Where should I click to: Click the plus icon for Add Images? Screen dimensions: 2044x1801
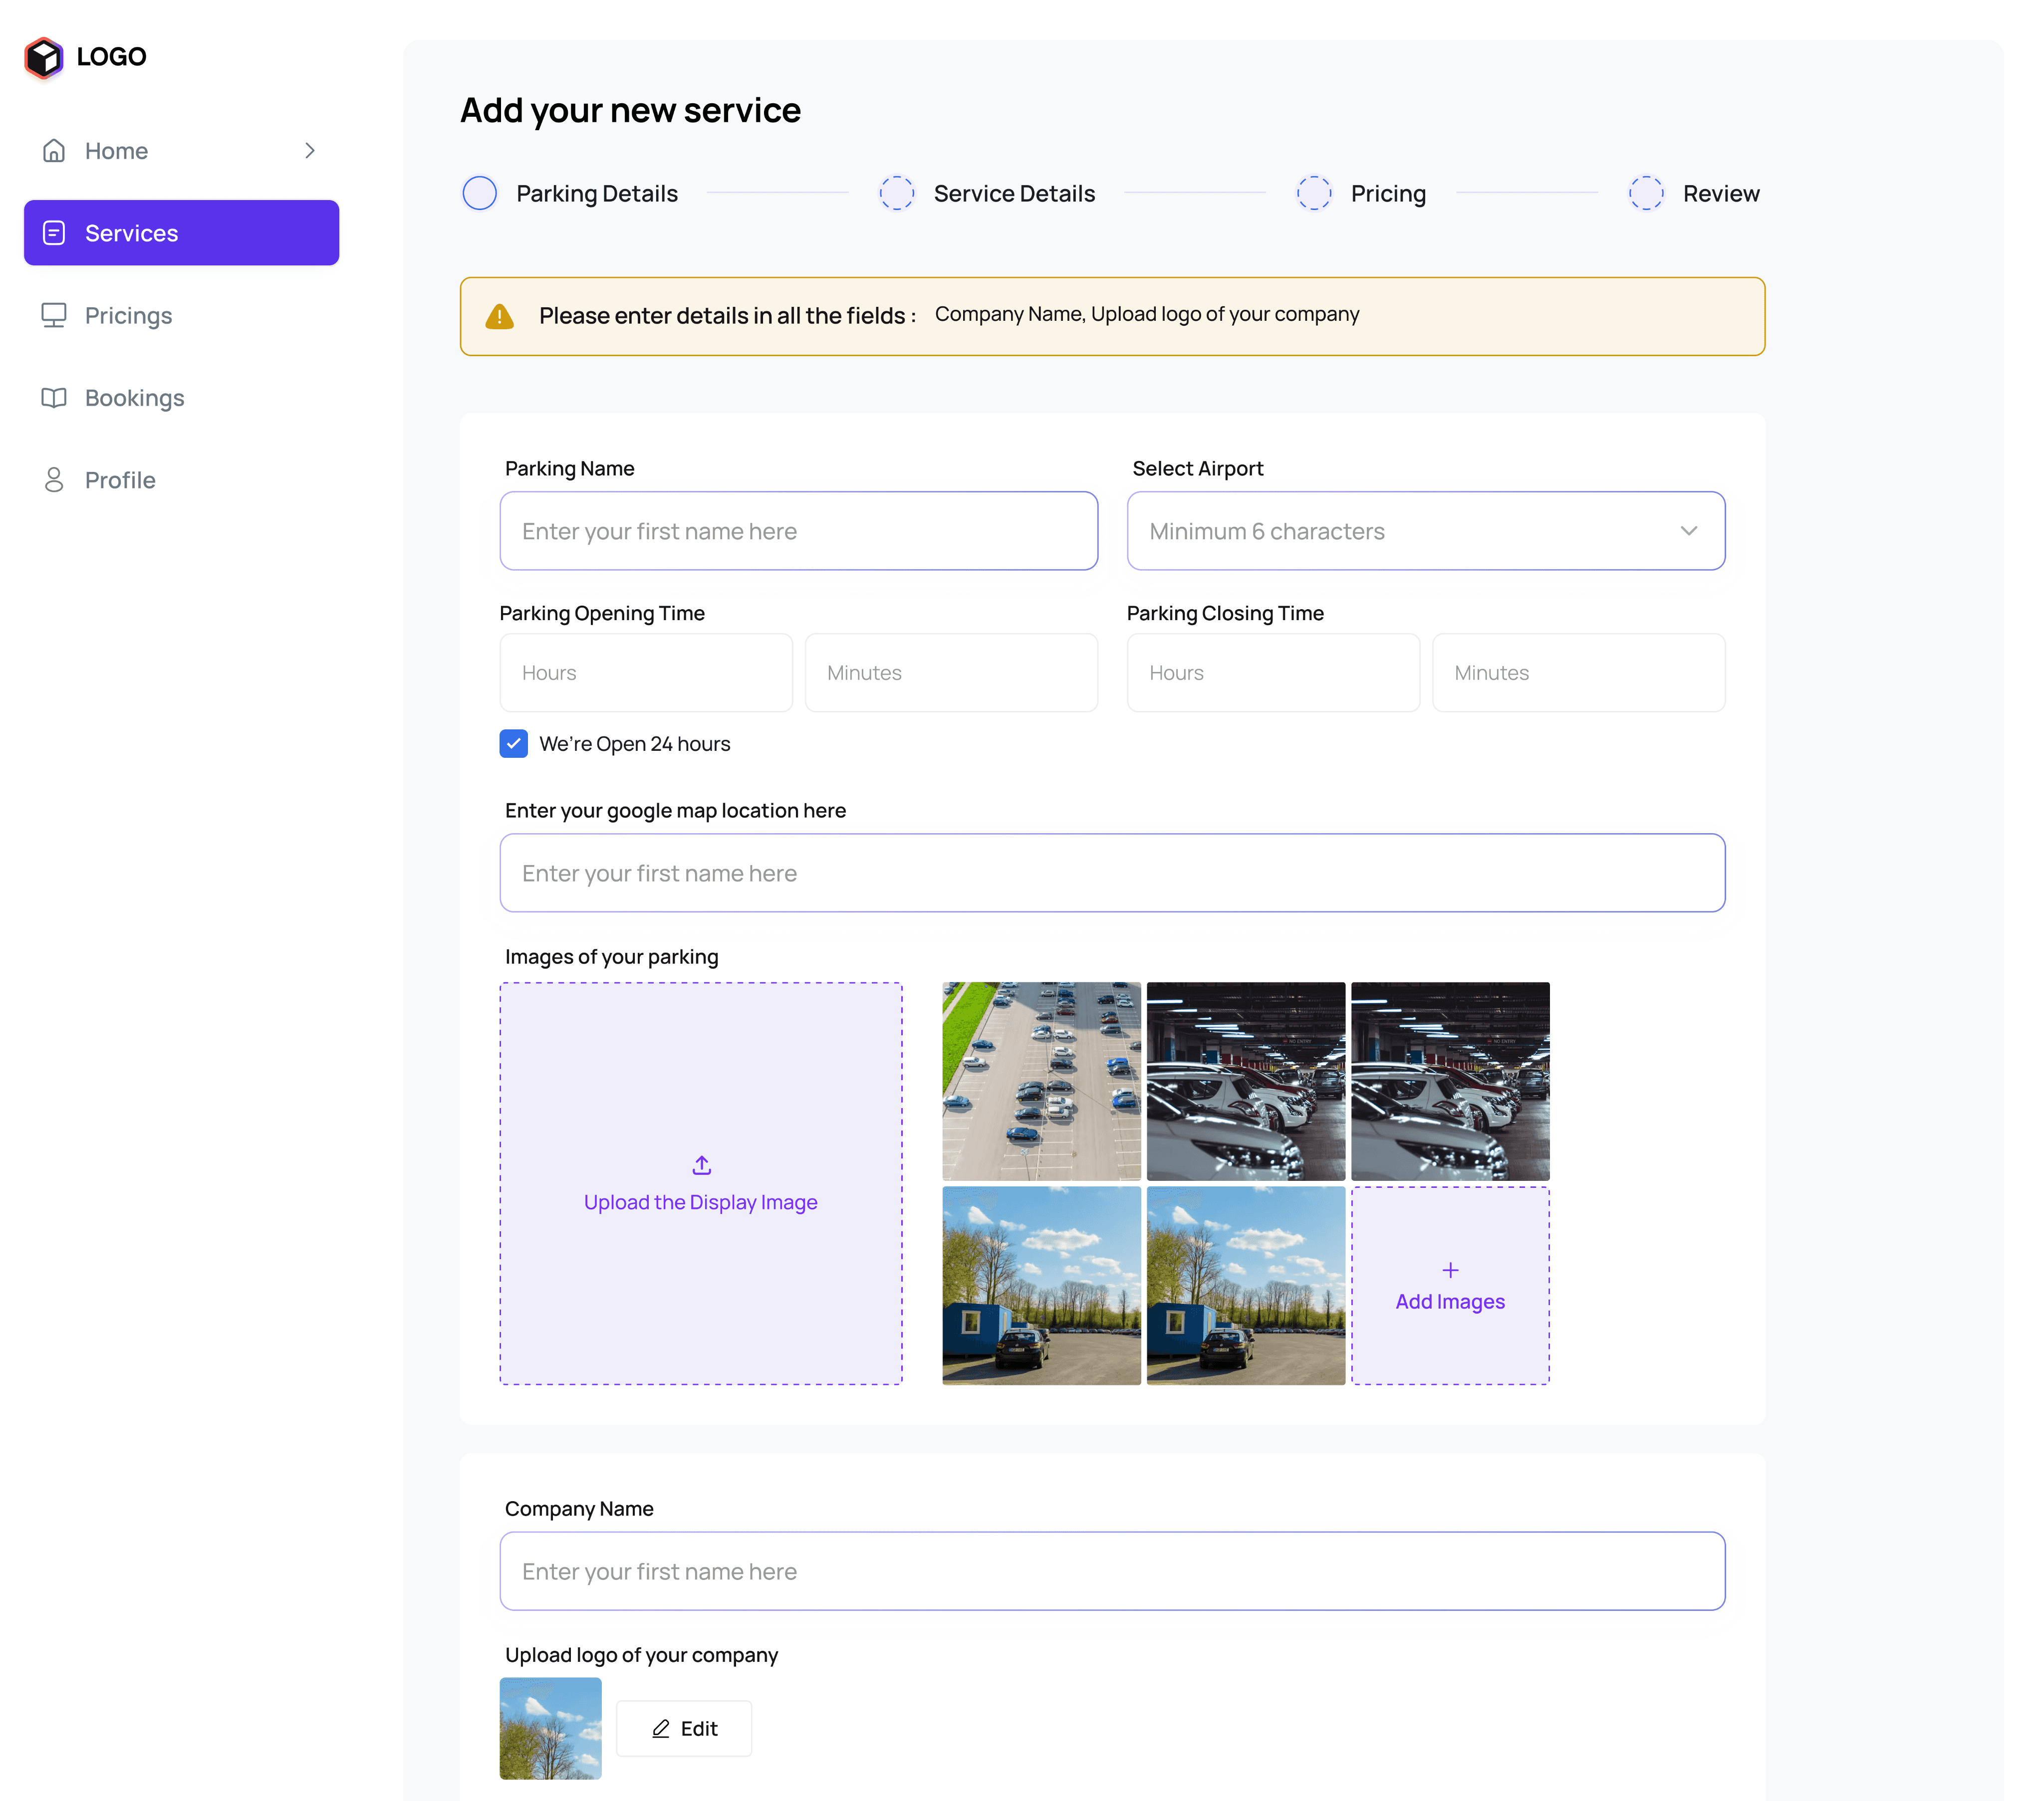1450,1270
